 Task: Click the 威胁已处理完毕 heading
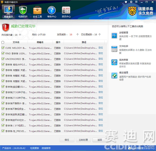23,26
